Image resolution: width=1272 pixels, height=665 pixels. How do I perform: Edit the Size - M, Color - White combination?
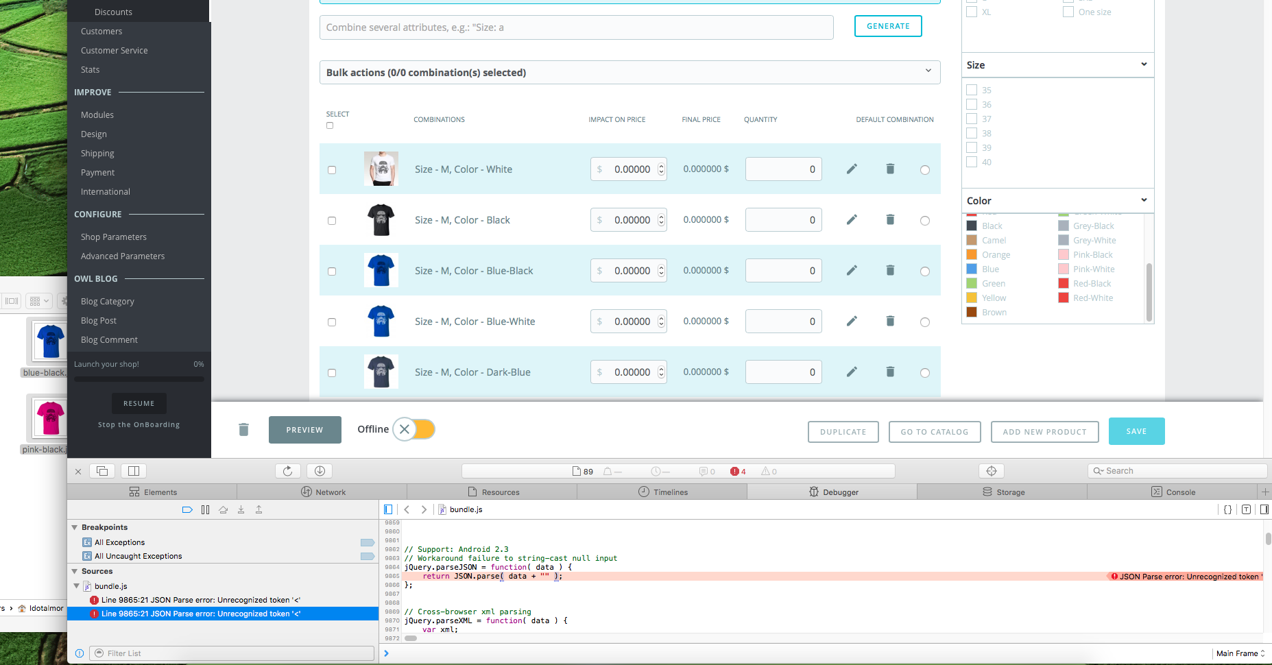pyautogui.click(x=852, y=169)
